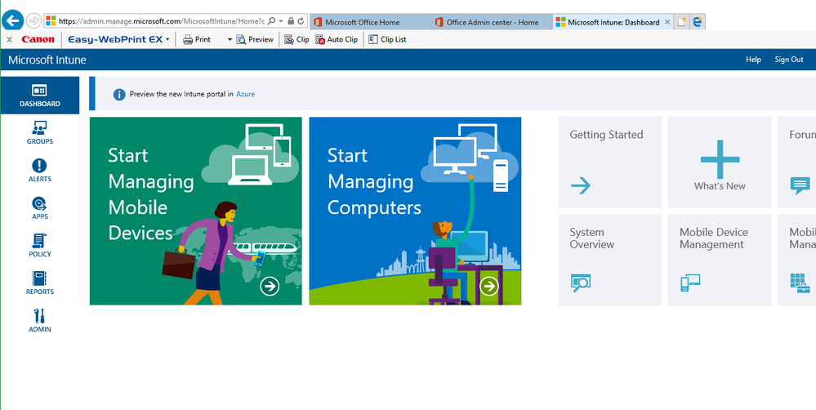Viewport: 816px width, 410px height.
Task: Switch to Office Admin center tab
Action: [x=492, y=22]
